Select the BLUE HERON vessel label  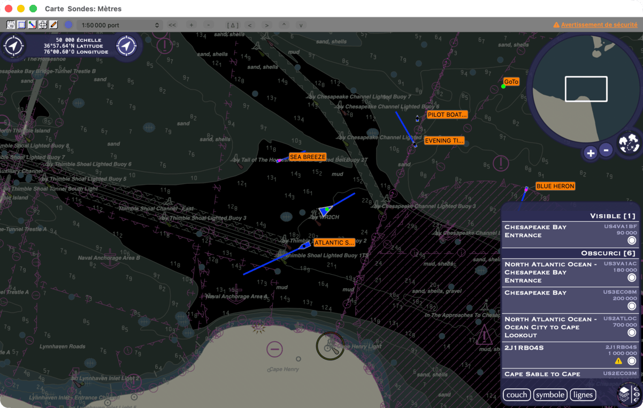555,186
